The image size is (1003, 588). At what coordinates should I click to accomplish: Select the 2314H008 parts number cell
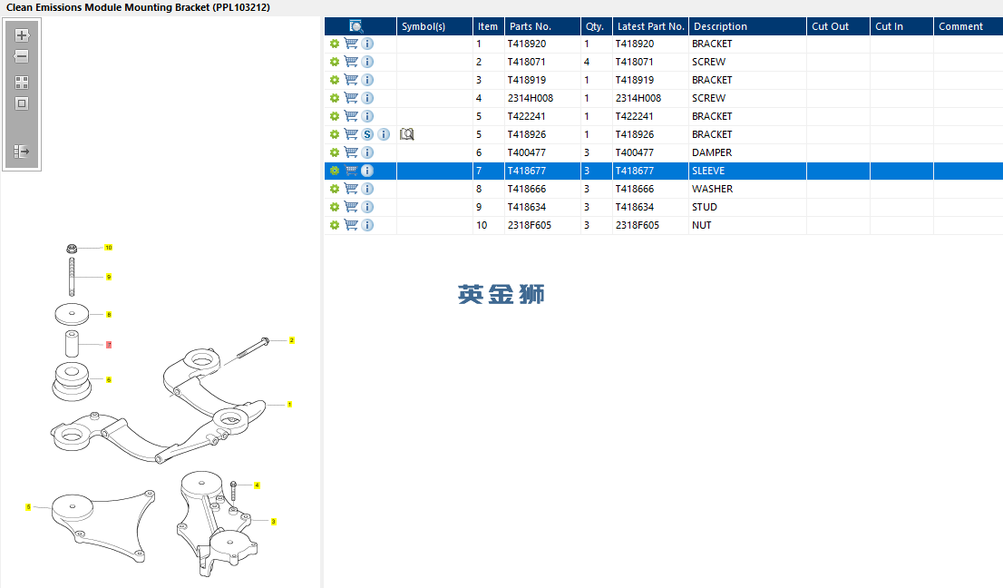coord(542,98)
